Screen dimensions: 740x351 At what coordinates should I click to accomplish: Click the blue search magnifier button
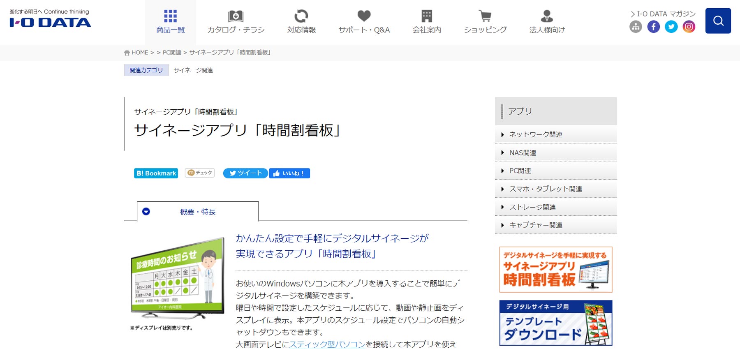pyautogui.click(x=718, y=21)
